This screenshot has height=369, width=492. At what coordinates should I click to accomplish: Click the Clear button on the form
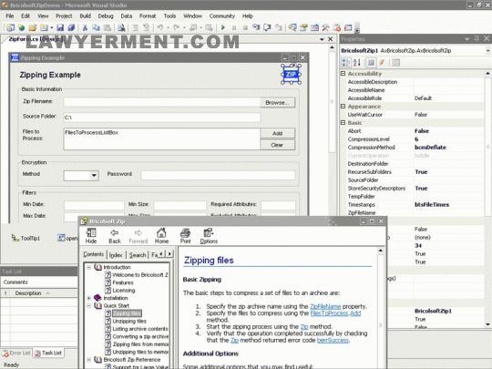[x=277, y=145]
